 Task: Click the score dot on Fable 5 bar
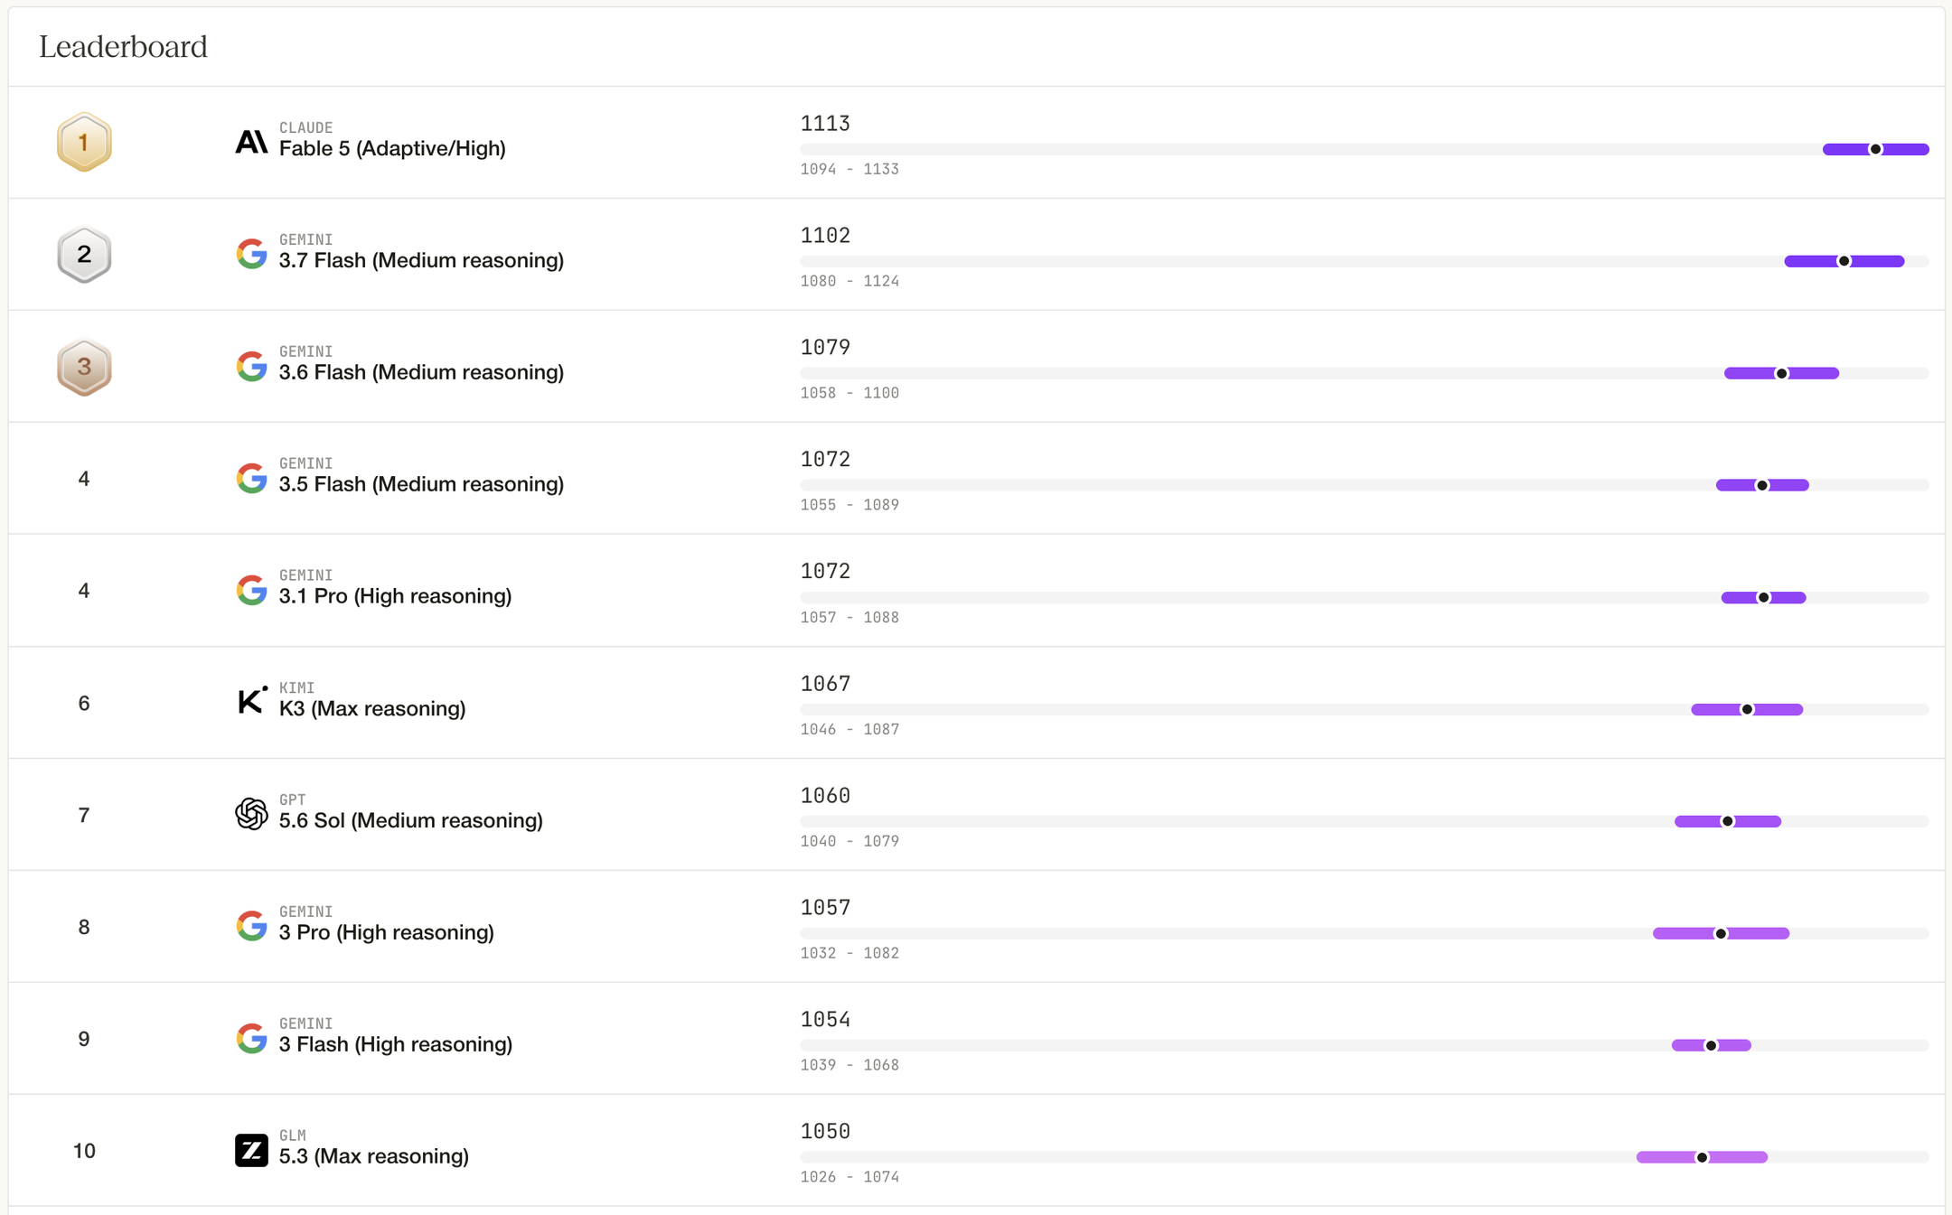(x=1876, y=149)
